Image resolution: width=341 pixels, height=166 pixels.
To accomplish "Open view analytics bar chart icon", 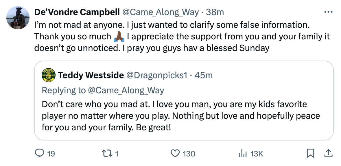I will (x=242, y=154).
